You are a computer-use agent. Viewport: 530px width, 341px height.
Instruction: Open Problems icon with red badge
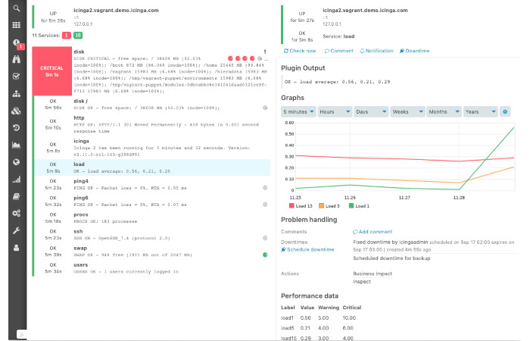17,43
